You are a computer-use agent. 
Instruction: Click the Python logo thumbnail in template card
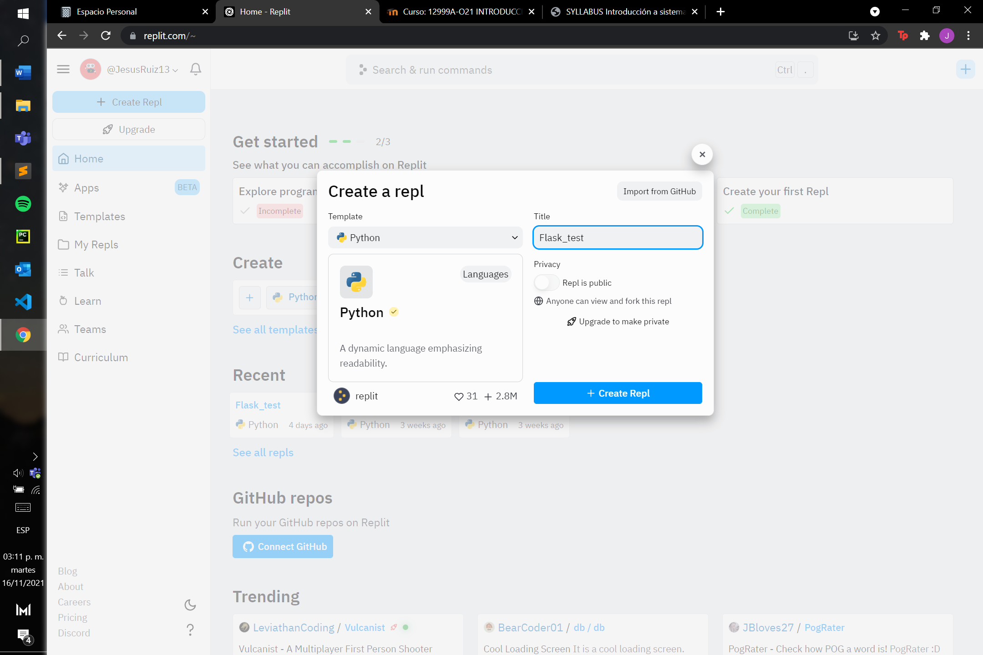coord(356,282)
